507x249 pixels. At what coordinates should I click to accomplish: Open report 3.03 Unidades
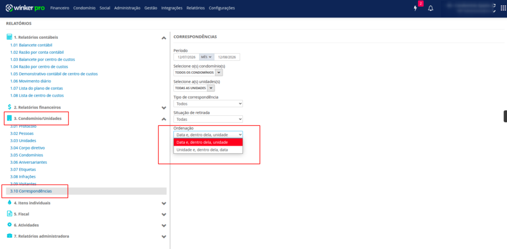[x=23, y=141]
